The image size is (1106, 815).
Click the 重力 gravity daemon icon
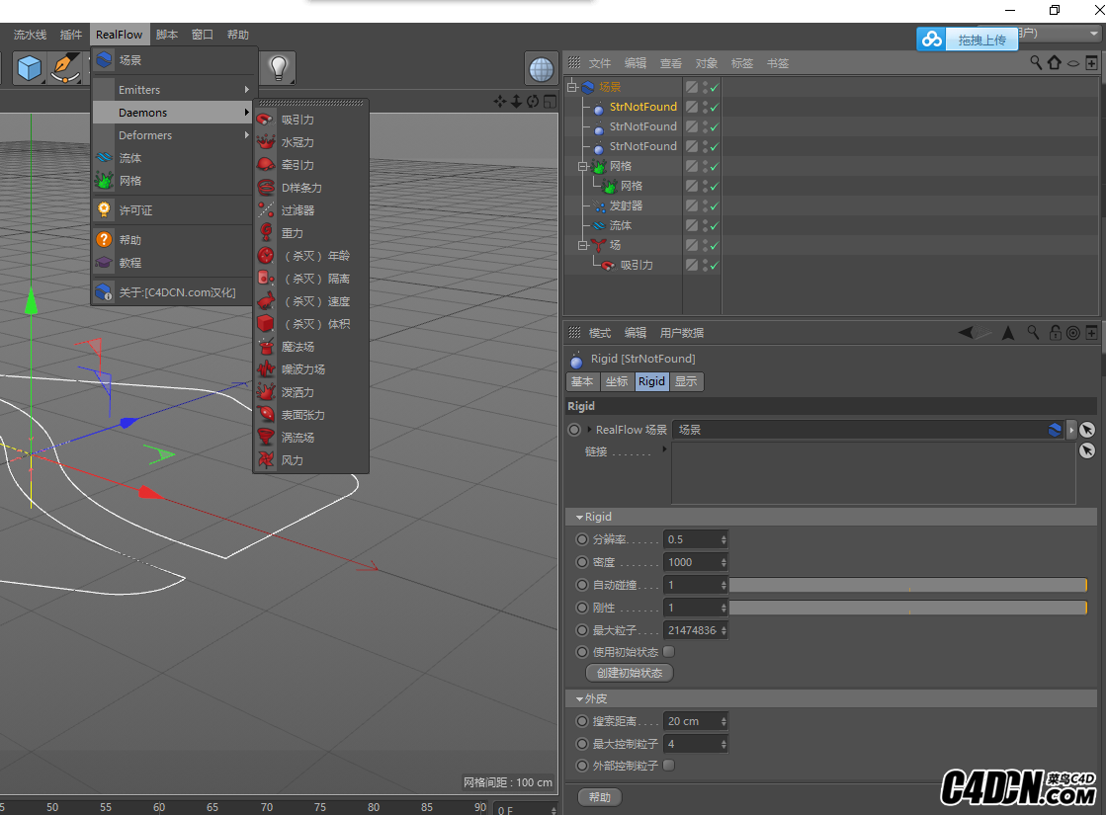pyautogui.click(x=266, y=232)
